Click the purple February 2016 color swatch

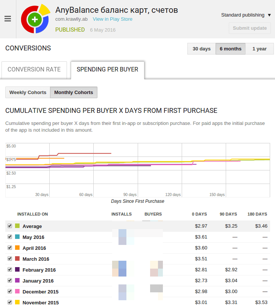point(17,270)
